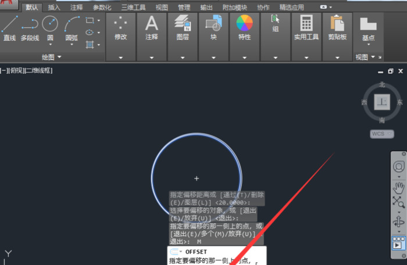This screenshot has width=407, height=265.
Task: Activate the Pan hand tool in navigation bar
Action: tap(398, 187)
